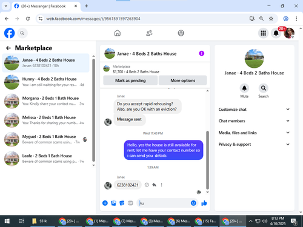Open the browser zoom magnifier icon
The width and height of the screenshot is (303, 227).
[261, 19]
